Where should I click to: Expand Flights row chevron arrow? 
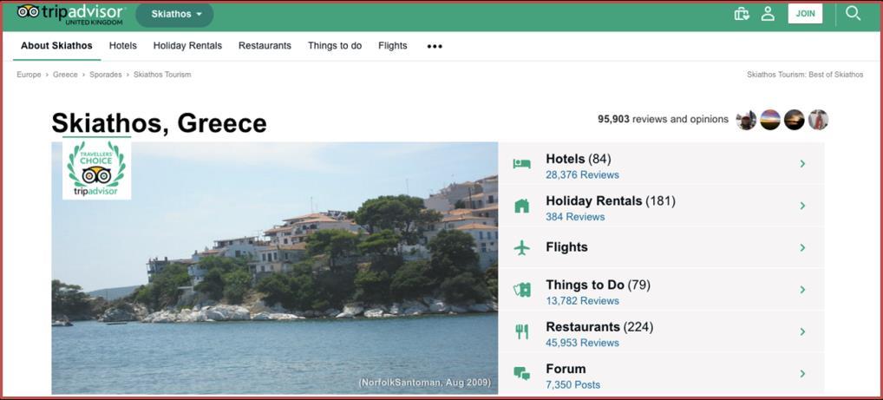click(802, 247)
